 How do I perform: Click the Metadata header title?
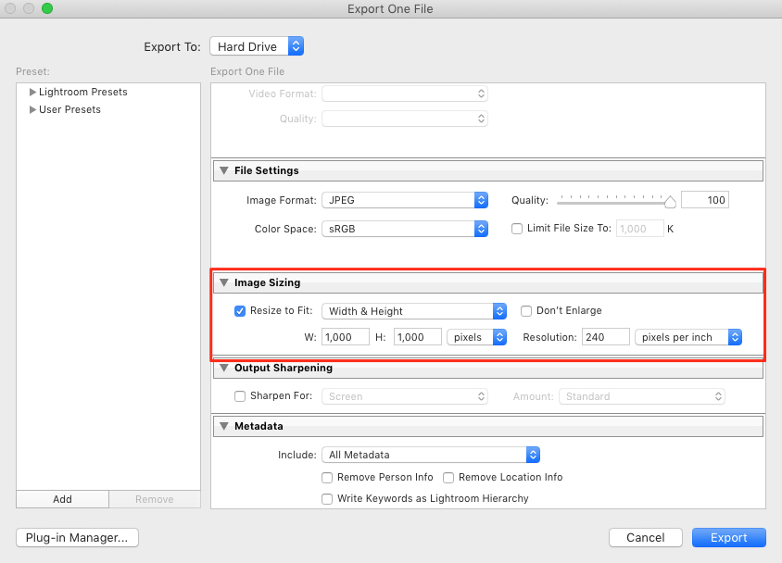[259, 426]
